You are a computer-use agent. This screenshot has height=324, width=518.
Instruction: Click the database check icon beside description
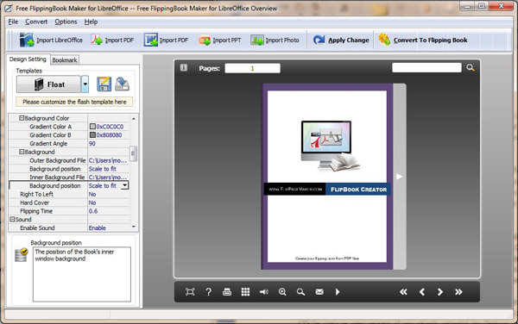tap(22, 255)
